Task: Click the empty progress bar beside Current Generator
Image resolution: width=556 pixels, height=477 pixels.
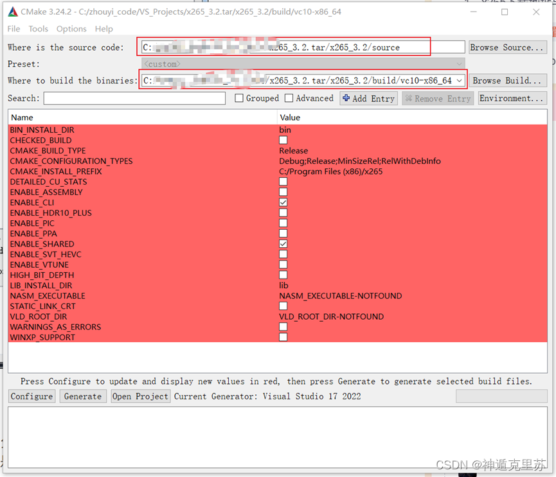Action: click(501, 396)
